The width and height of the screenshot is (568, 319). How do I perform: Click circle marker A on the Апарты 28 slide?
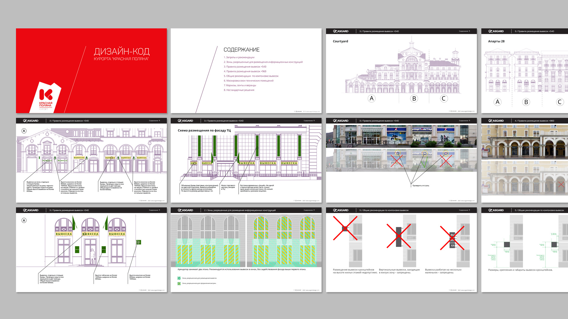(x=498, y=102)
